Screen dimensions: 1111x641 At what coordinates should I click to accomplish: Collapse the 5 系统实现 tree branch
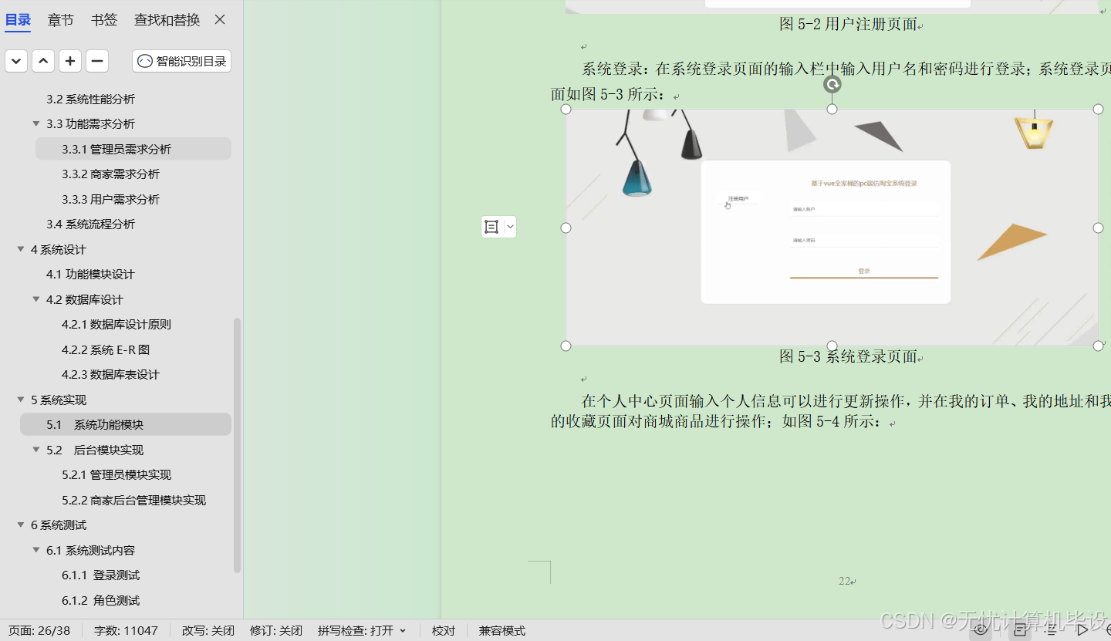19,400
